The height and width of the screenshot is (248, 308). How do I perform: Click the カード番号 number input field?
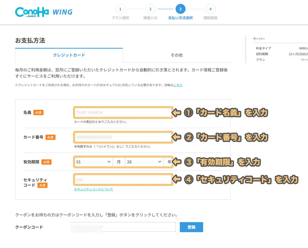click(123, 137)
